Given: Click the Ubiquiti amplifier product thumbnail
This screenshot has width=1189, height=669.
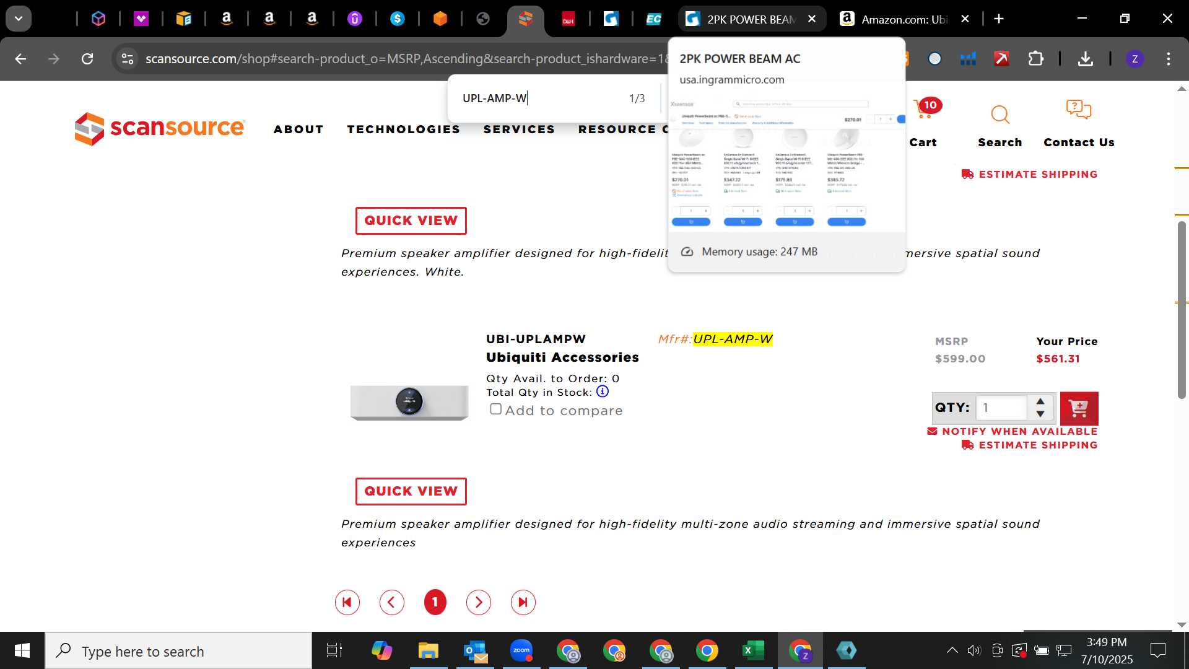Looking at the screenshot, I should 409,402.
